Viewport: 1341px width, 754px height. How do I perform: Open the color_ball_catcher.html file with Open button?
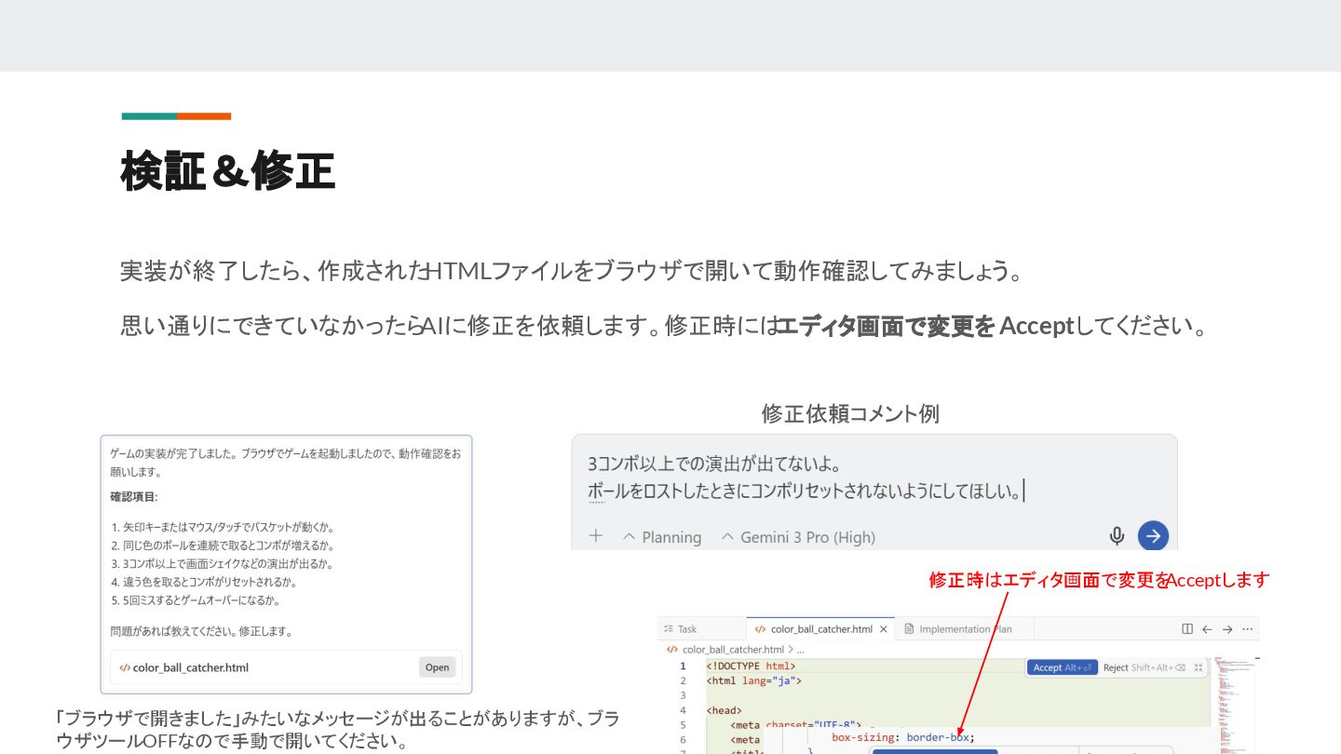point(437,666)
